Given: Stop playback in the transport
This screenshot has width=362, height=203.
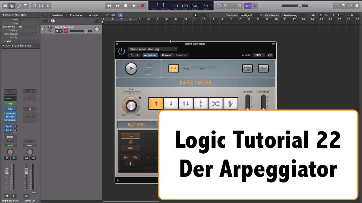Looking at the screenshot, I should (x=126, y=6).
